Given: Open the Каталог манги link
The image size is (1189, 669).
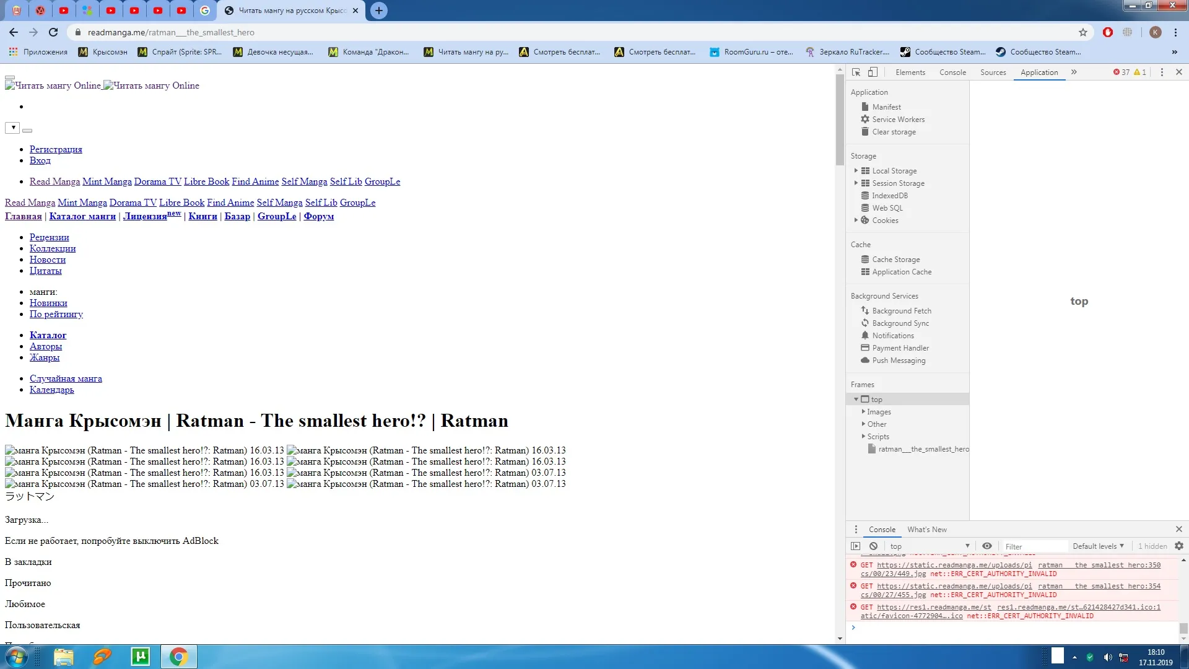Looking at the screenshot, I should (82, 216).
